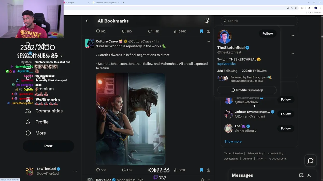Open the @LosPollosTV handle
The height and width of the screenshot is (181, 323).
246,131
